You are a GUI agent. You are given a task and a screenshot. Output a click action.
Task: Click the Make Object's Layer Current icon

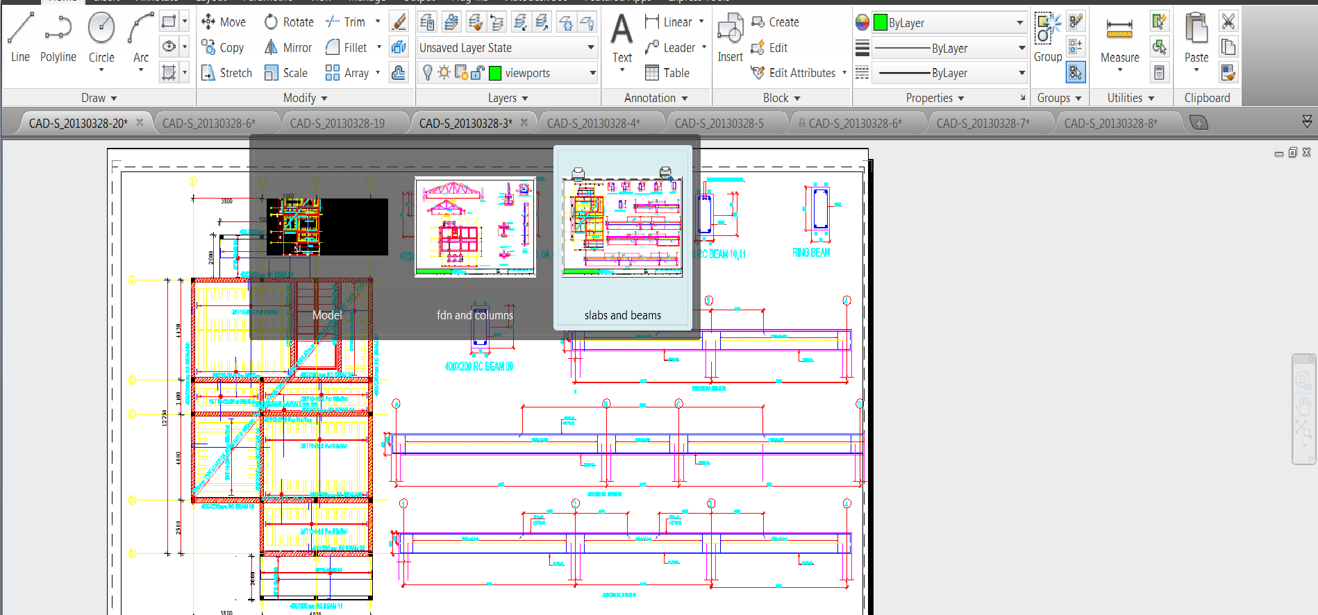click(x=451, y=22)
